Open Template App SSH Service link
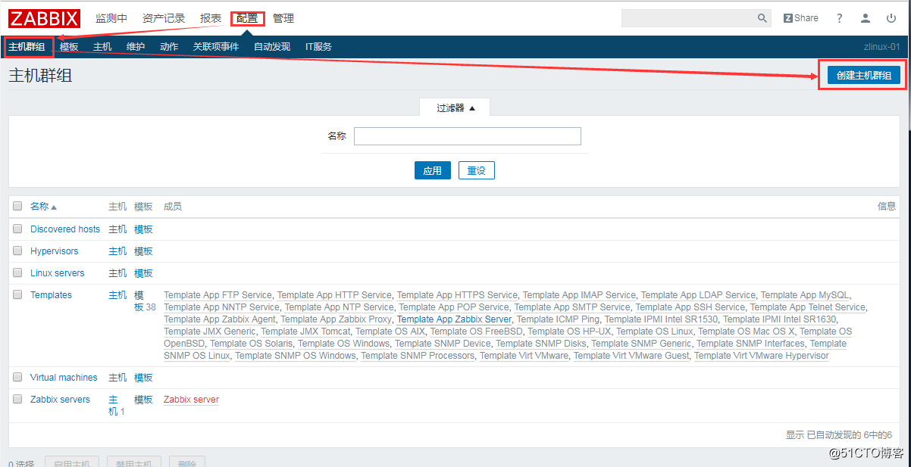This screenshot has width=911, height=467. tap(690, 307)
